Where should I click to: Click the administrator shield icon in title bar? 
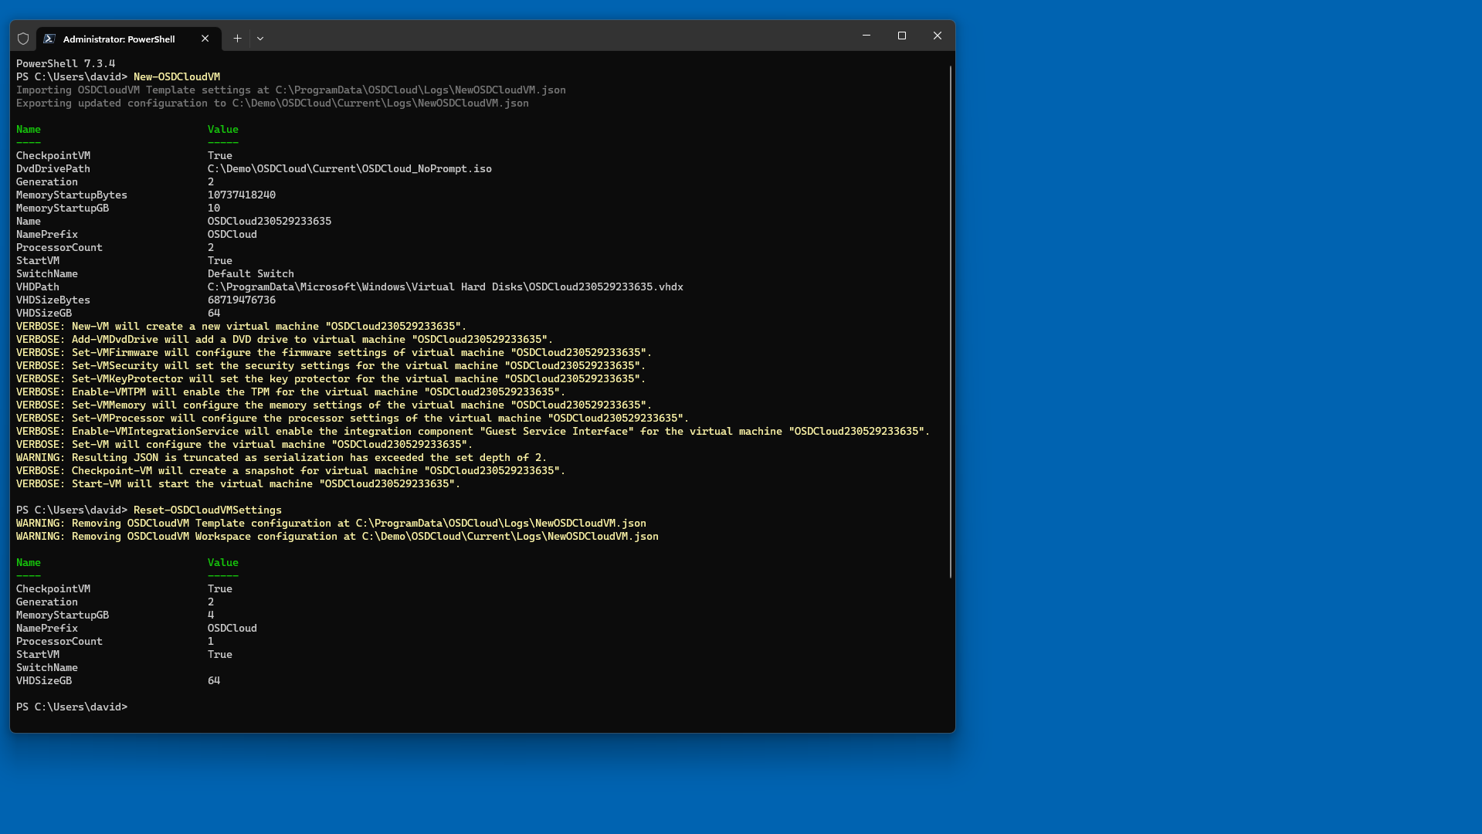coord(23,39)
